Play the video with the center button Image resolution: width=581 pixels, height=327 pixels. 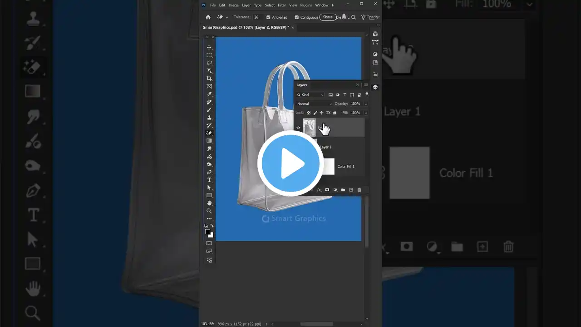[290, 163]
